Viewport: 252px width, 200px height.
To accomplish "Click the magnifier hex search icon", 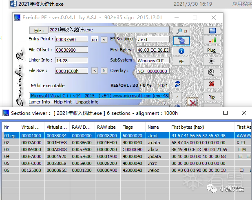I will [181, 31].
